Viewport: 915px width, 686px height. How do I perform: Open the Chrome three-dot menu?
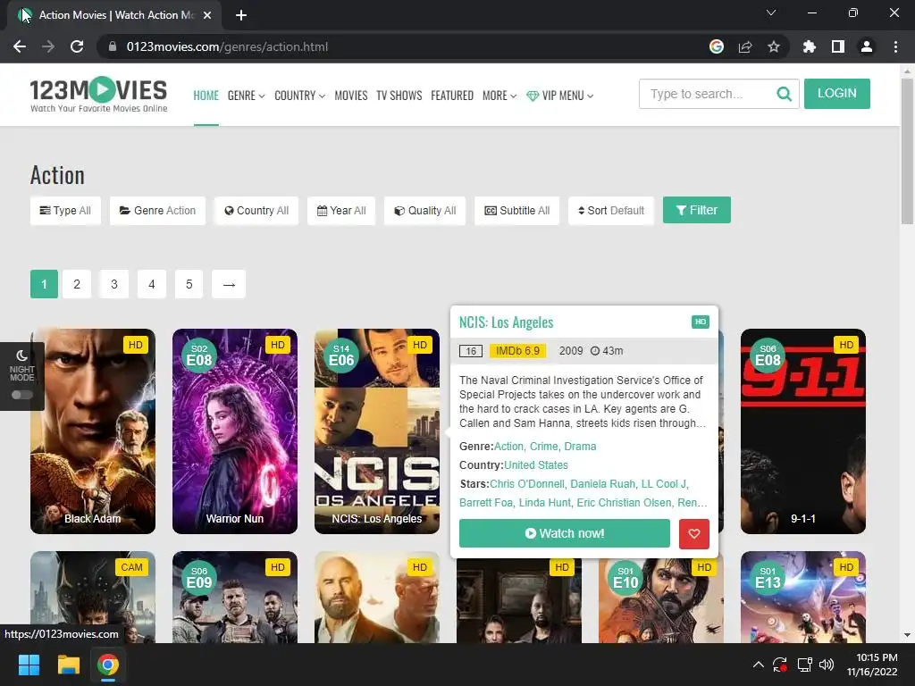point(895,46)
